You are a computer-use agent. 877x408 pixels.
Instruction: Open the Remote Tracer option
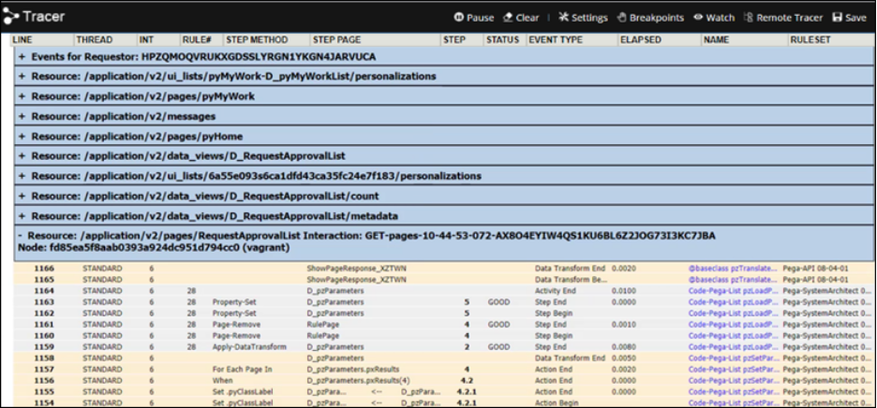tap(783, 18)
